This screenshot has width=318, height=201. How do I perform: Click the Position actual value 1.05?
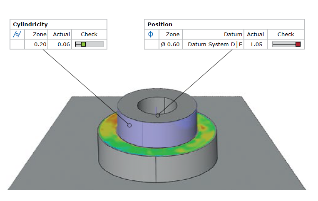[255, 44]
